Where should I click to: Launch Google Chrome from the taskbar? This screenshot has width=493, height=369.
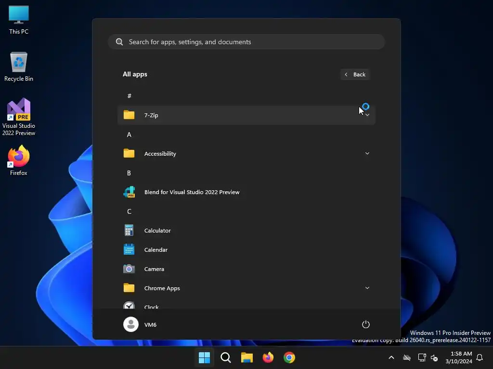289,357
